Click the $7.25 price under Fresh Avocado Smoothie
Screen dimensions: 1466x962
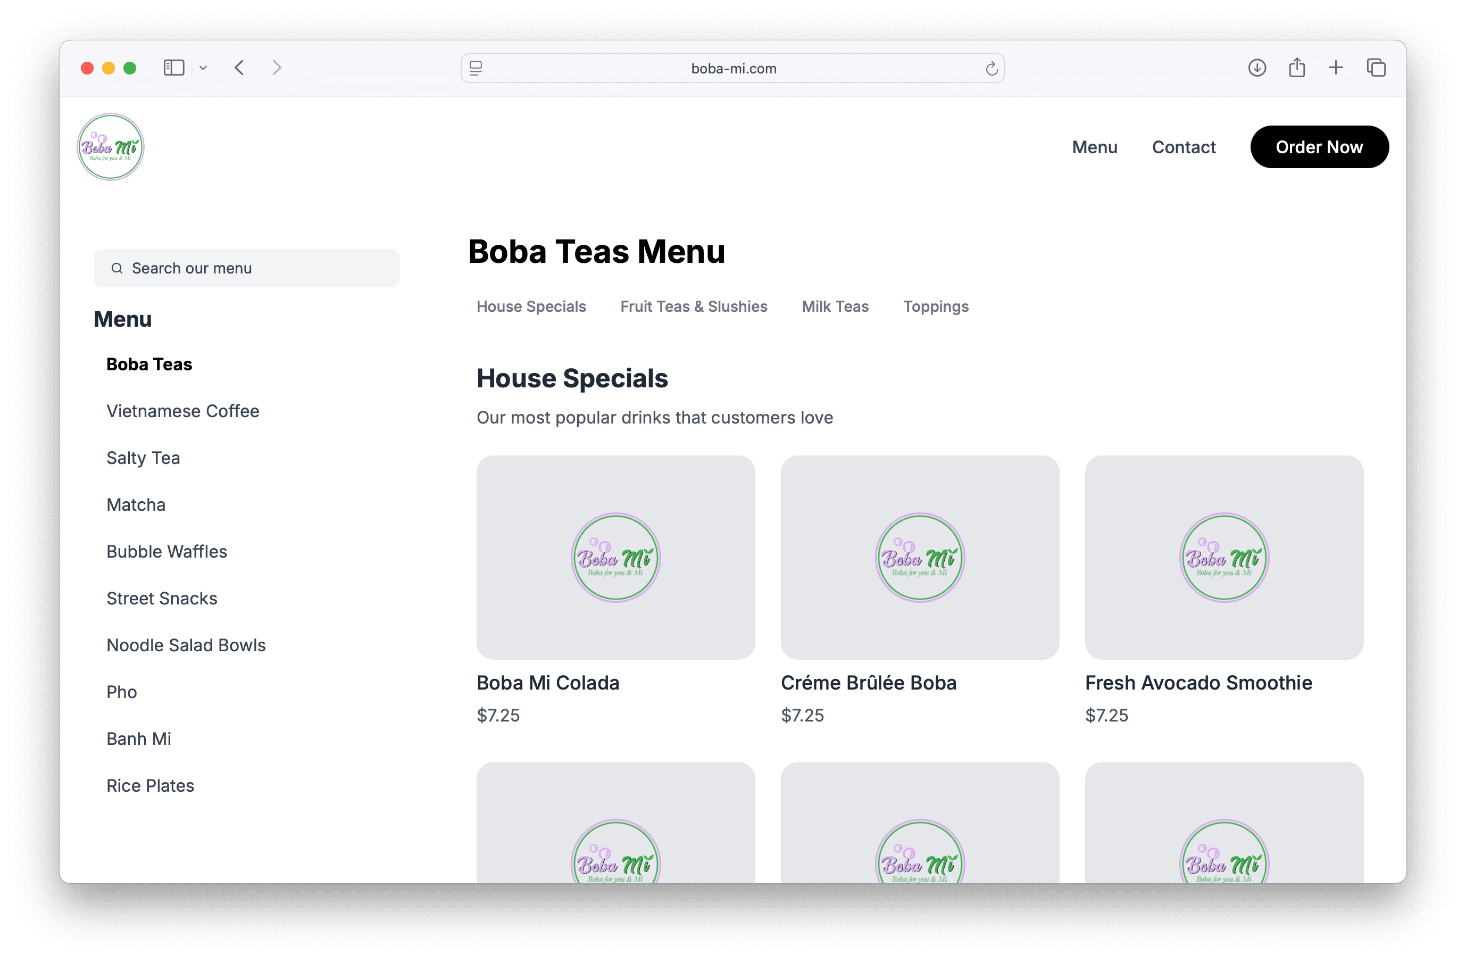click(1107, 716)
